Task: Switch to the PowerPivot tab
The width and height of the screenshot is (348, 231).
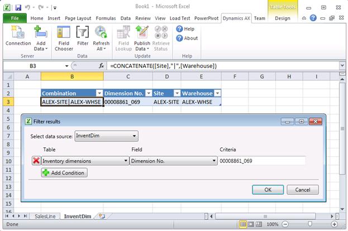Action: (207, 18)
